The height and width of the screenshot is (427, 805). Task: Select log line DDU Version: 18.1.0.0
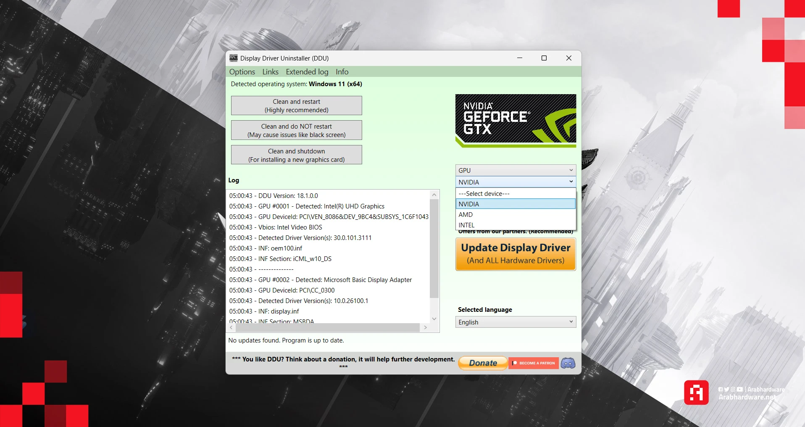pyautogui.click(x=274, y=195)
